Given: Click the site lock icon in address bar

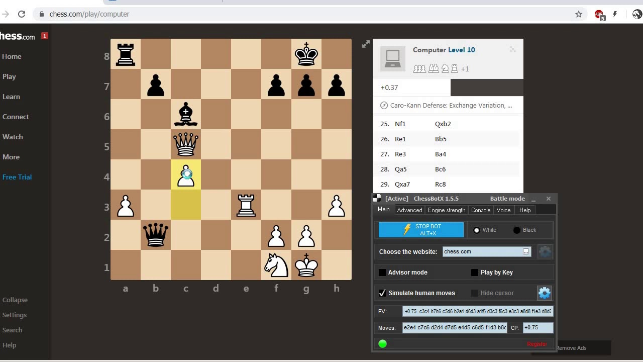Looking at the screenshot, I should tap(42, 14).
